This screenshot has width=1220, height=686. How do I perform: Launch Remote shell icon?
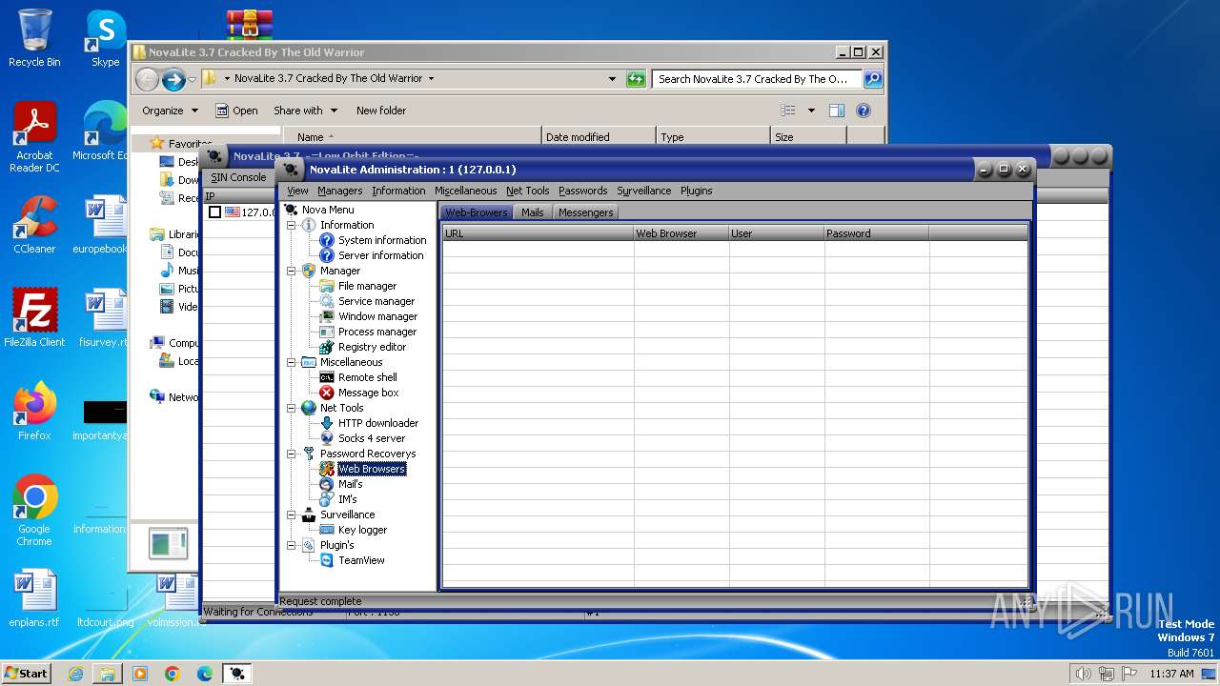pos(327,377)
